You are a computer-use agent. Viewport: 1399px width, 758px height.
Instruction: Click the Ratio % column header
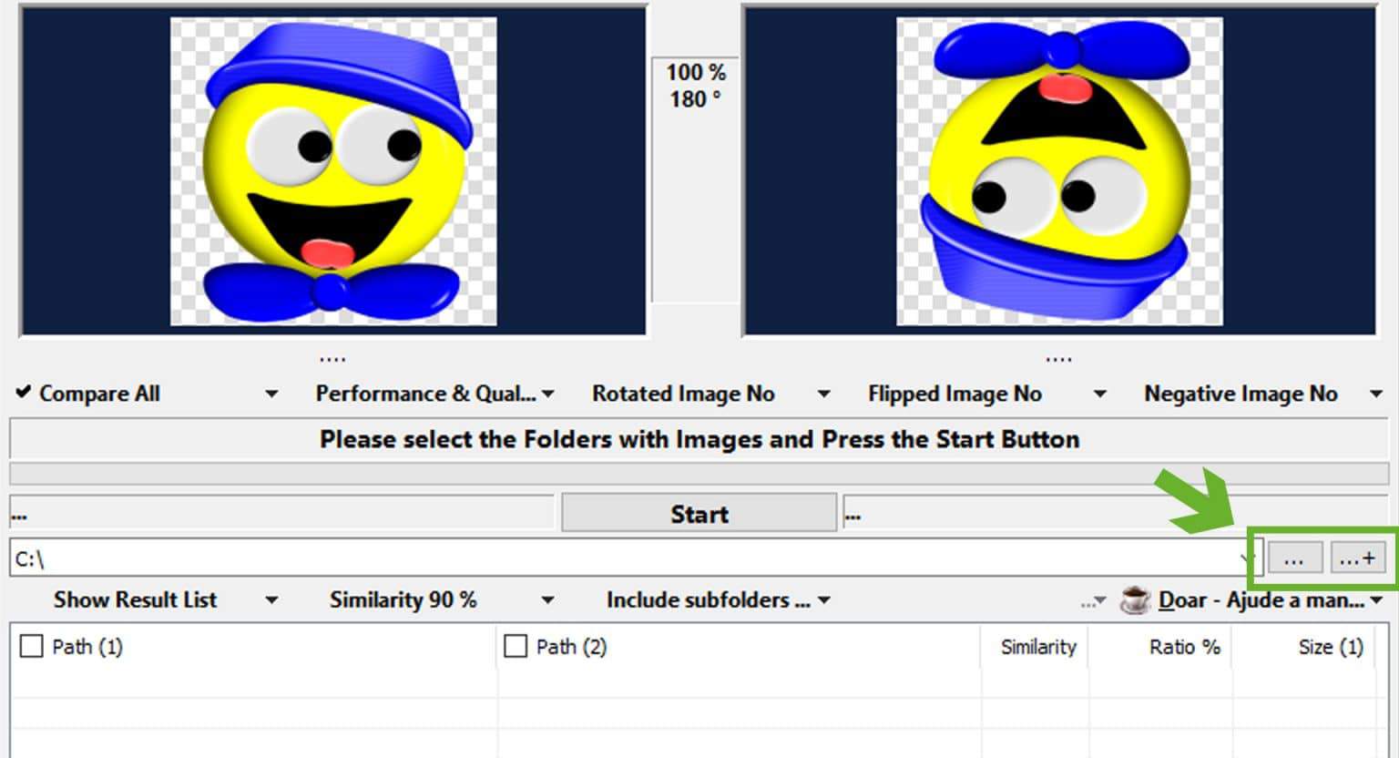[1183, 647]
